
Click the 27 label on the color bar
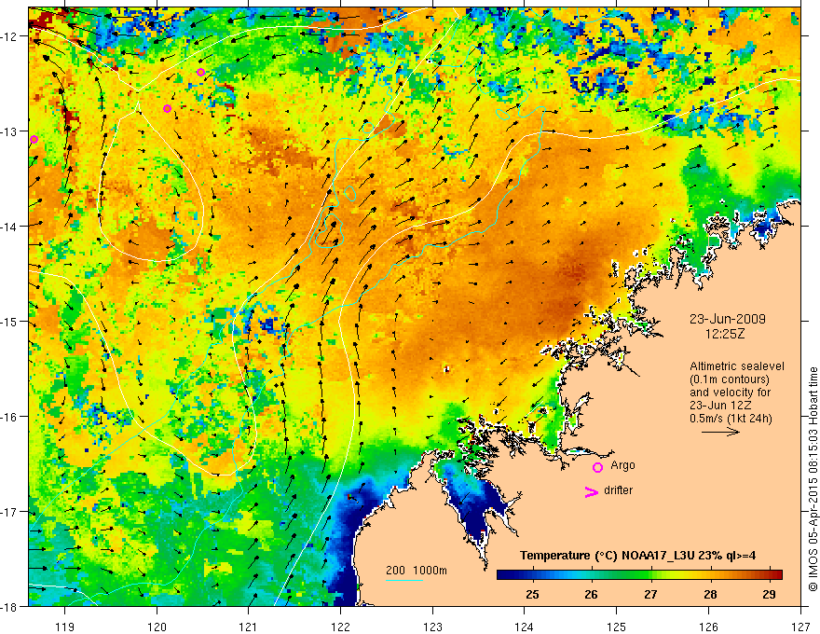[650, 595]
